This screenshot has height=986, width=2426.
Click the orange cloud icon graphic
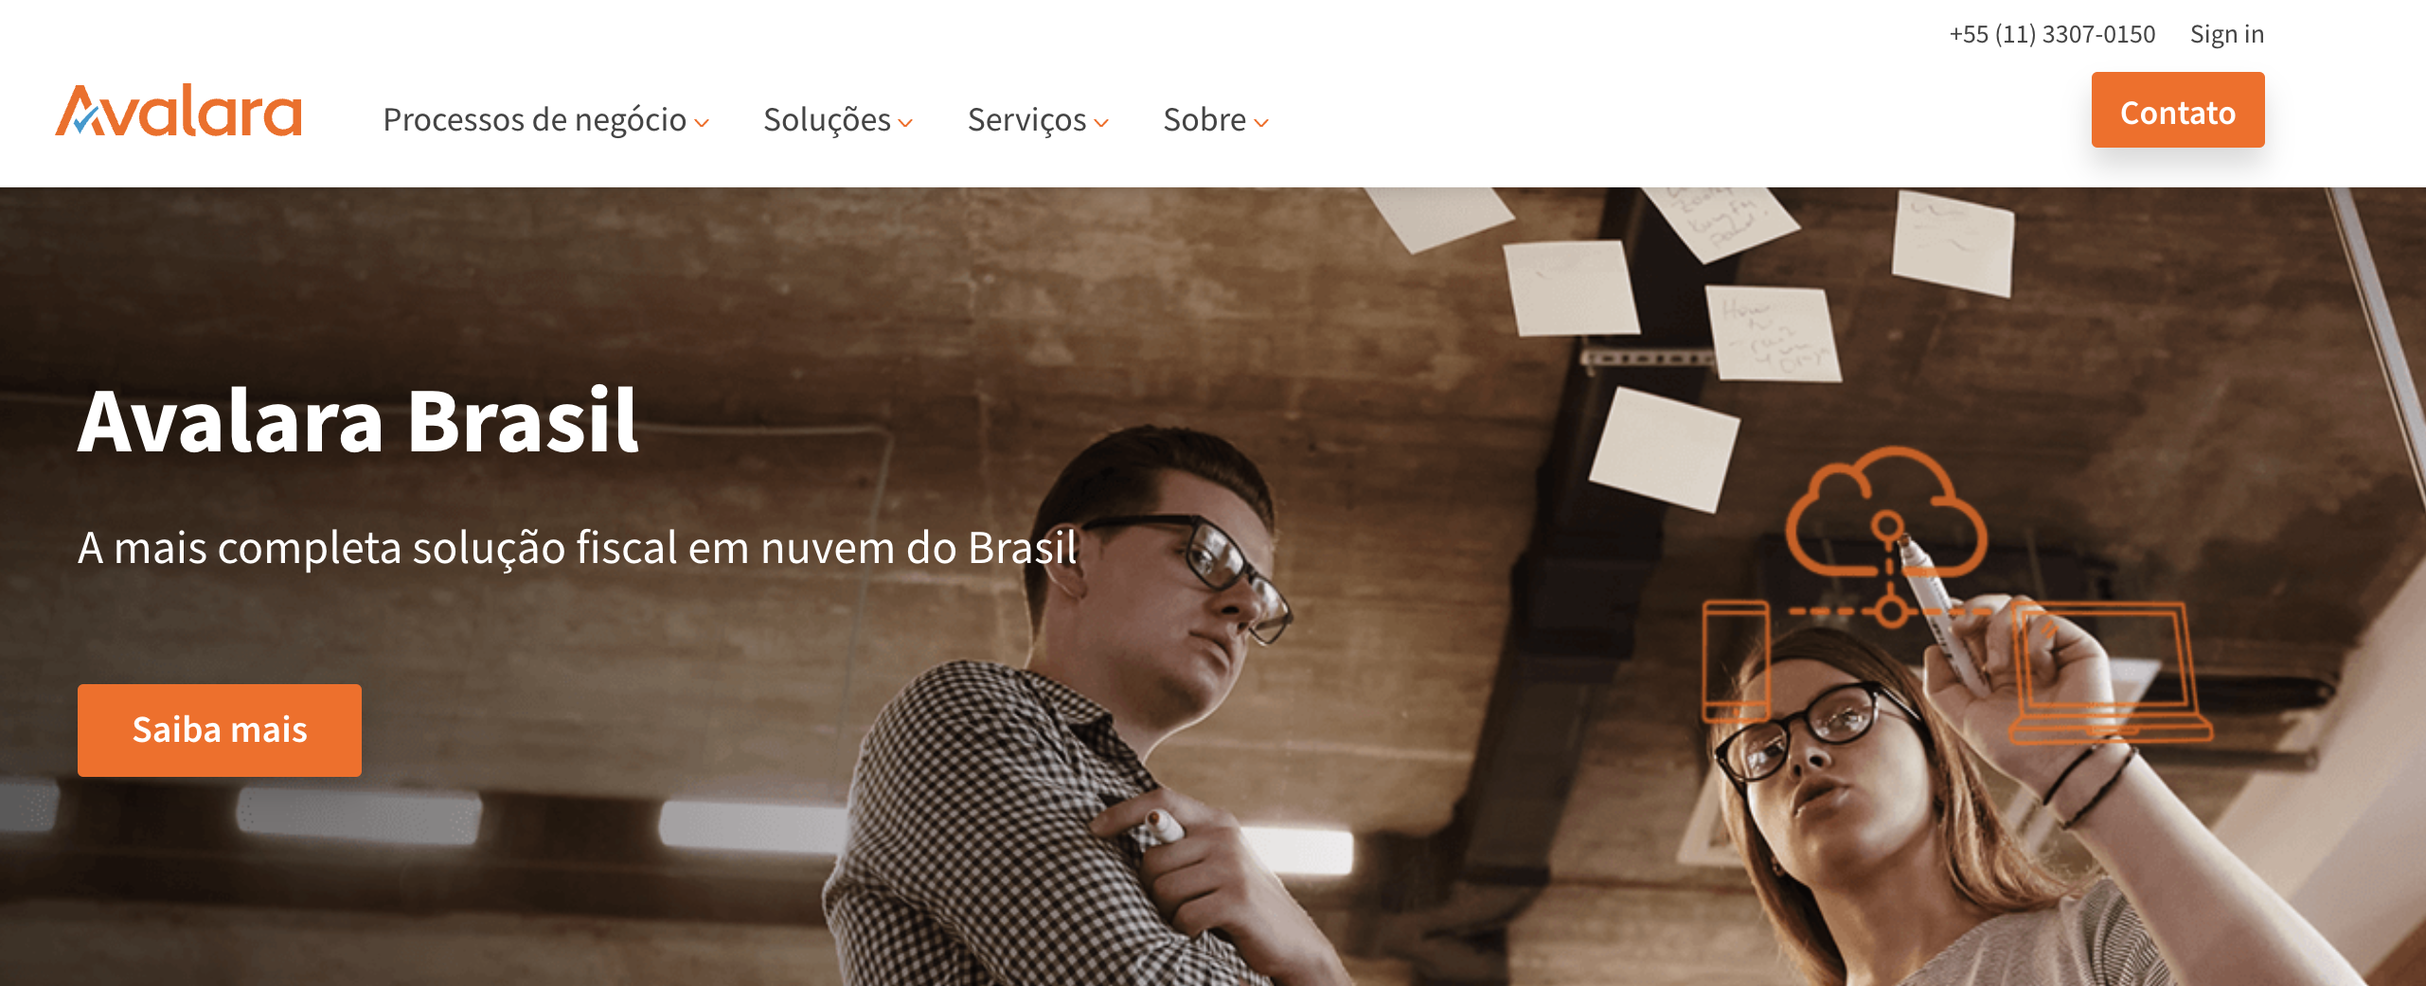coord(1886,512)
